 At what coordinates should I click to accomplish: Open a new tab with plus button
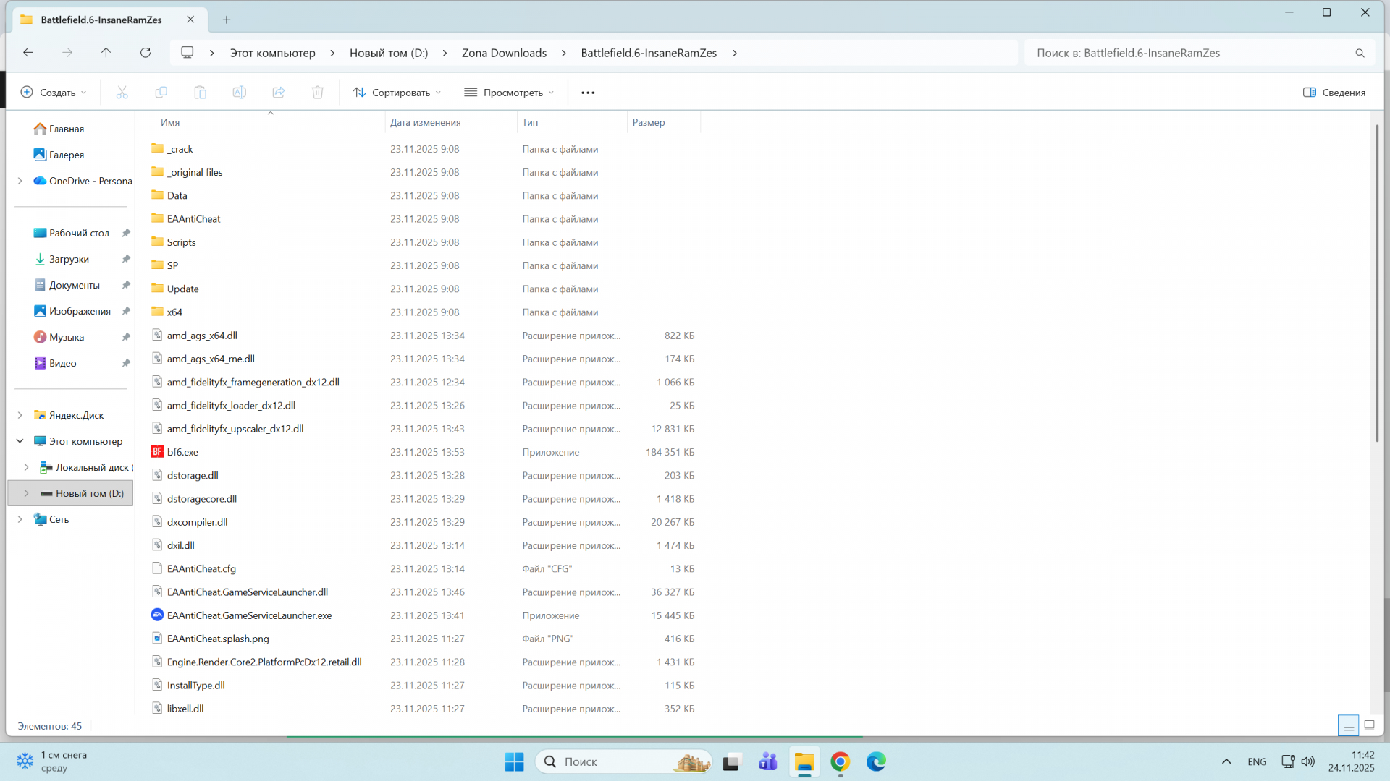227,20
